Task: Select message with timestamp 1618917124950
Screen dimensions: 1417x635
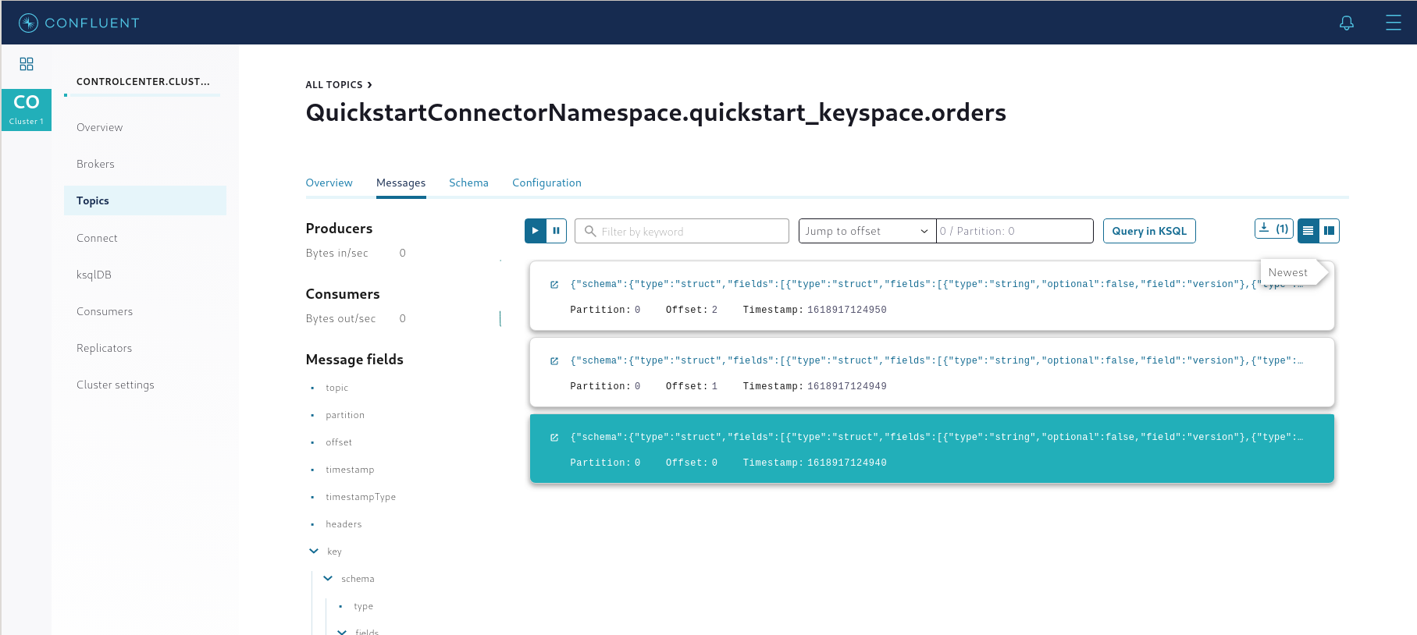Action: click(932, 296)
